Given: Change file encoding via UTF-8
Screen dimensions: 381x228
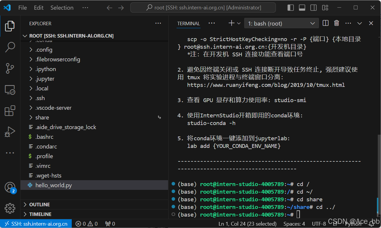Looking at the screenshot, I should point(319,224).
